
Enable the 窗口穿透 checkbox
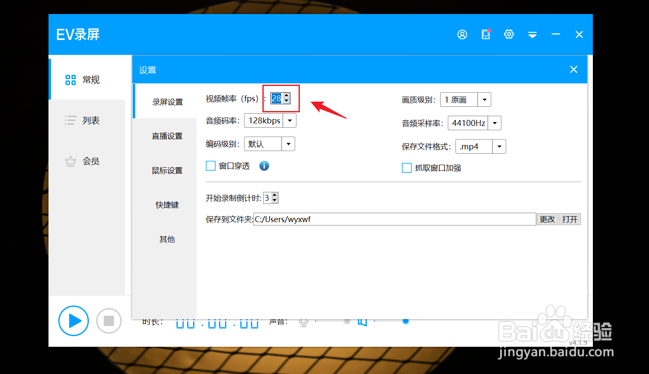[211, 166]
